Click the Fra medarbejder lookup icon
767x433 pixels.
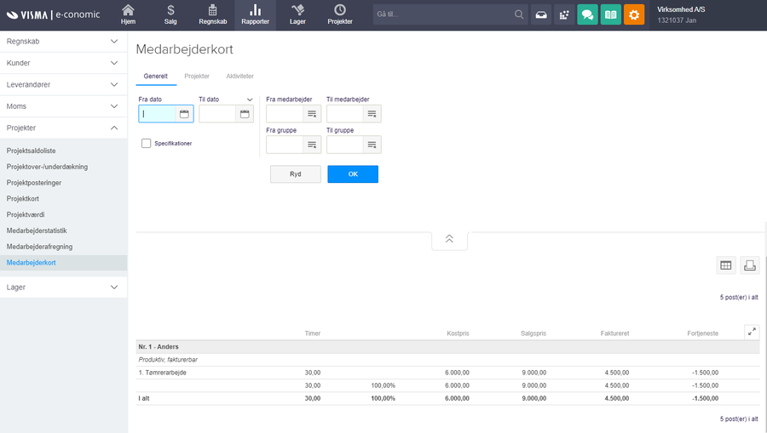[x=312, y=114]
